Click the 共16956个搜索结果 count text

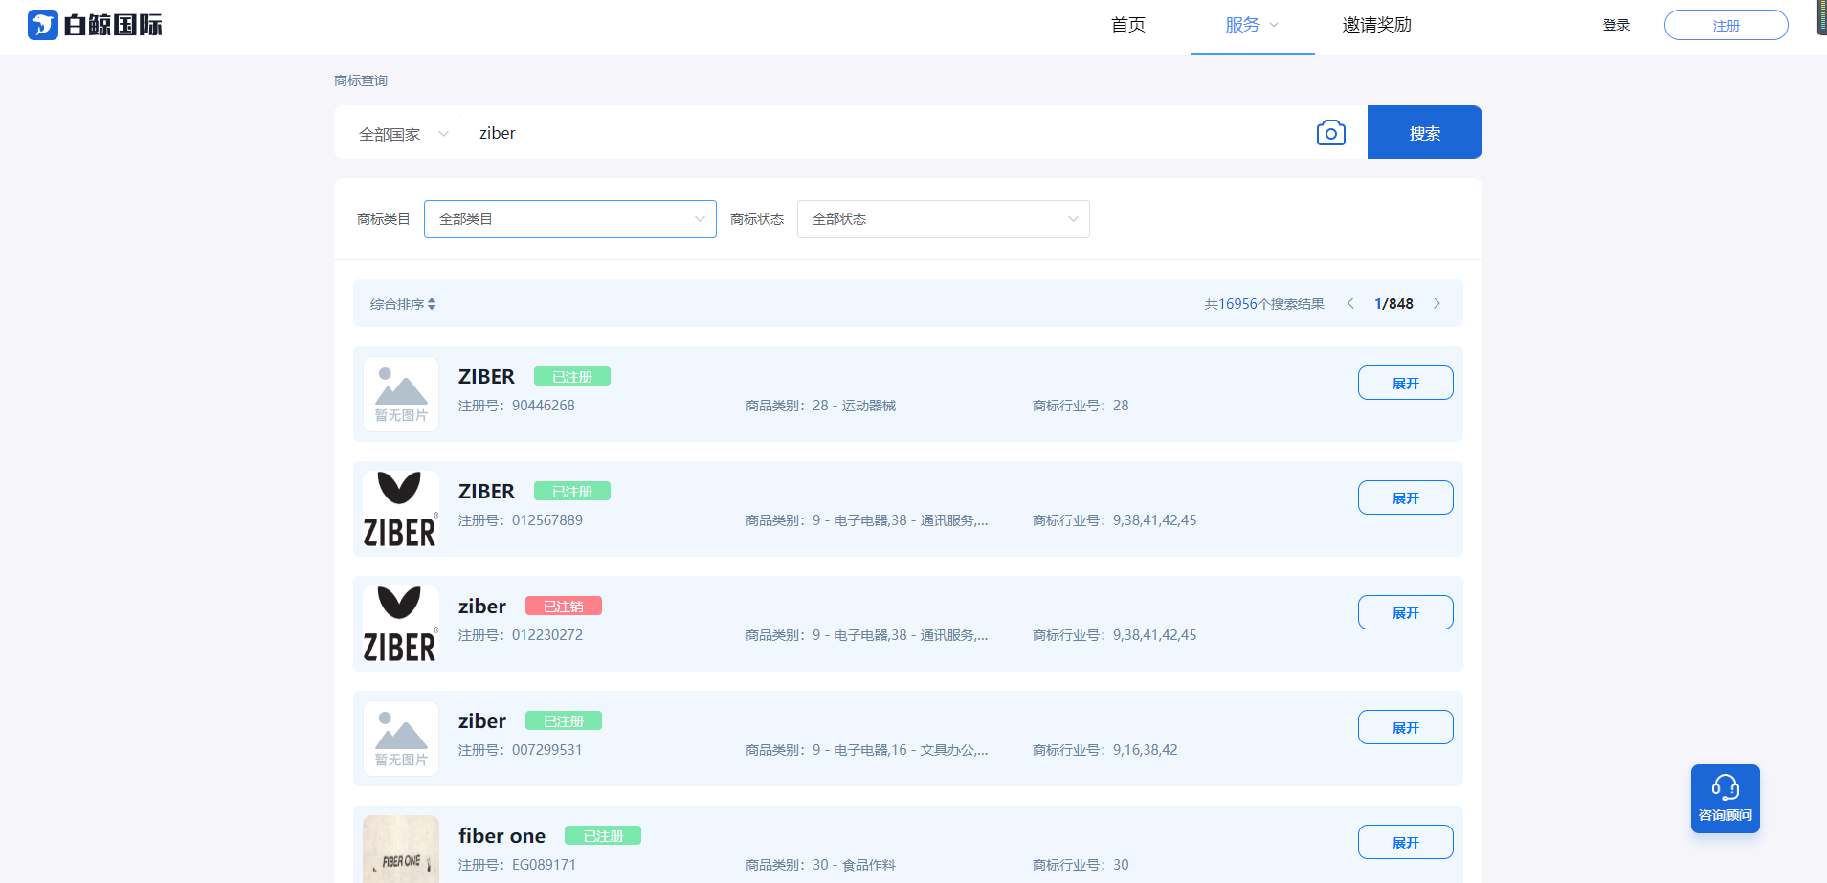(1263, 304)
